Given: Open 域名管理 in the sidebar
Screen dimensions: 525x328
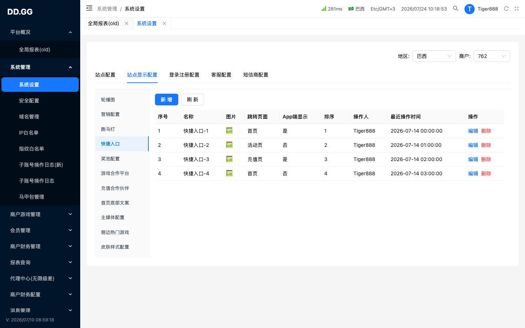Looking at the screenshot, I should point(40,117).
